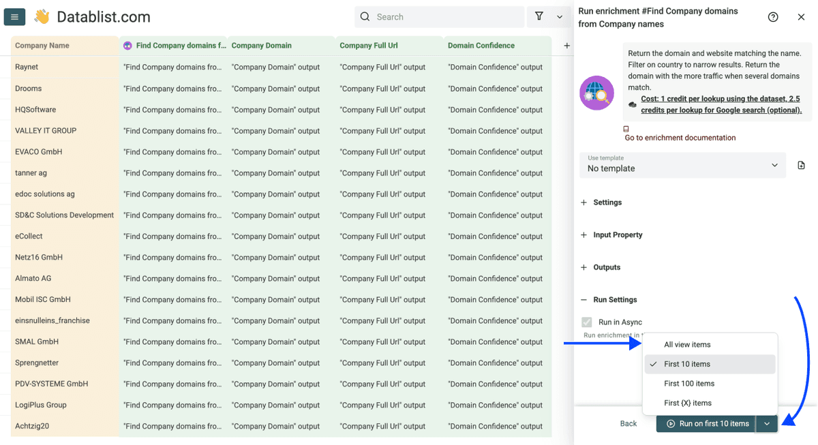The height and width of the screenshot is (445, 818).
Task: Open run options dropdown arrow
Action: (767, 424)
